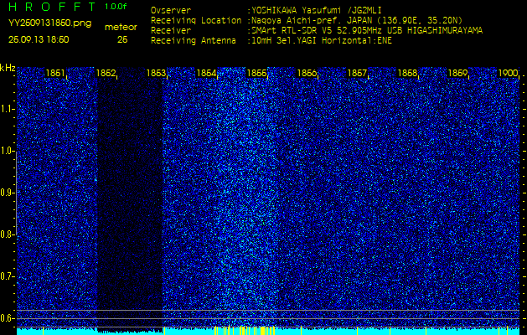Click the 'Receiving Antenna' field label
The height and width of the screenshot is (335, 527).
pyautogui.click(x=194, y=41)
